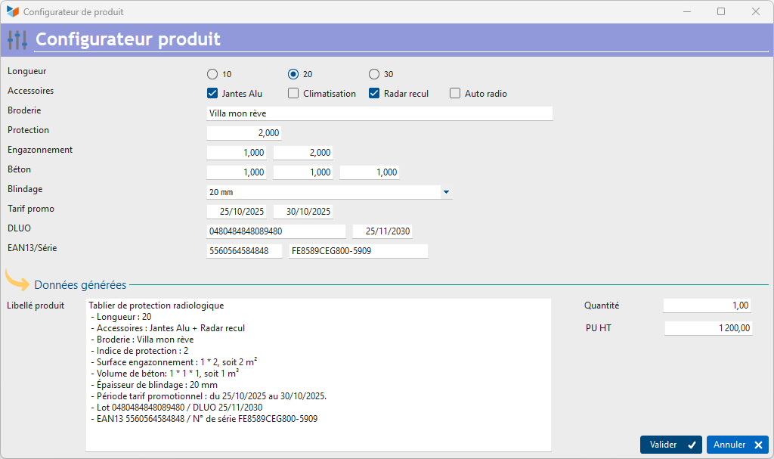This screenshot has width=774, height=459.
Task: Click the Broderie text field
Action: click(x=379, y=113)
